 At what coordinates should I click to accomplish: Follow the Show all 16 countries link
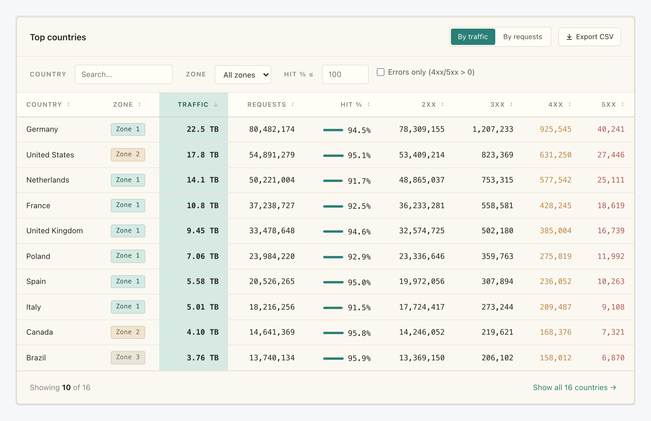(574, 387)
